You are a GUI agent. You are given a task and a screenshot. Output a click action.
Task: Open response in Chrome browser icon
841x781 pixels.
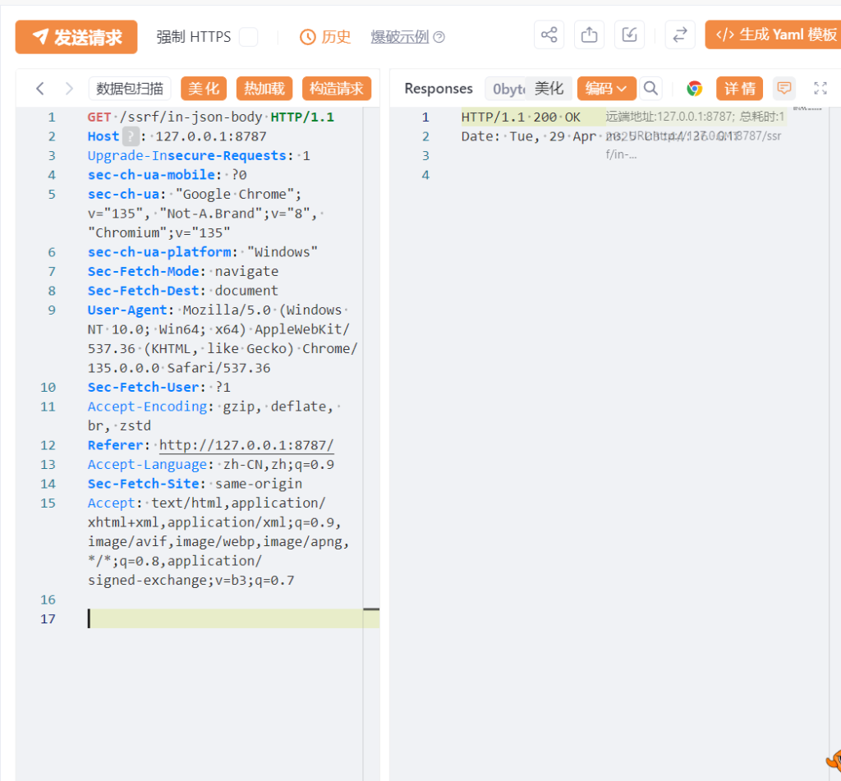695,89
